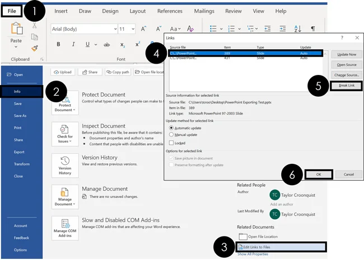The width and height of the screenshot is (364, 260).
Task: Increase font size with Grow Font
Action: click(x=144, y=29)
